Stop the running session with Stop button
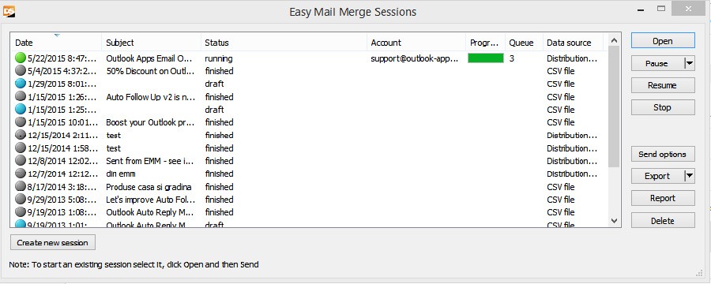The image size is (711, 284). click(x=663, y=107)
